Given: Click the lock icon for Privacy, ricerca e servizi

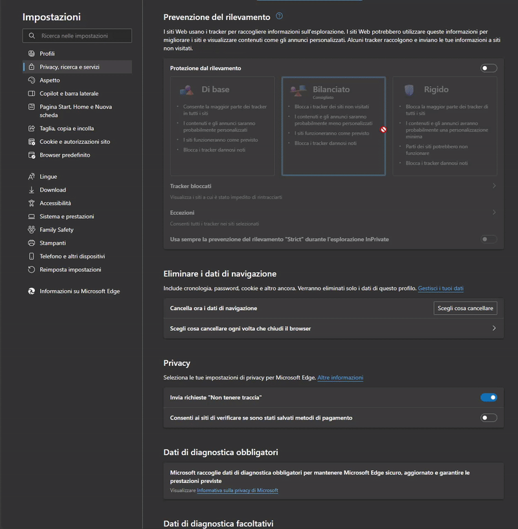Looking at the screenshot, I should pos(31,67).
